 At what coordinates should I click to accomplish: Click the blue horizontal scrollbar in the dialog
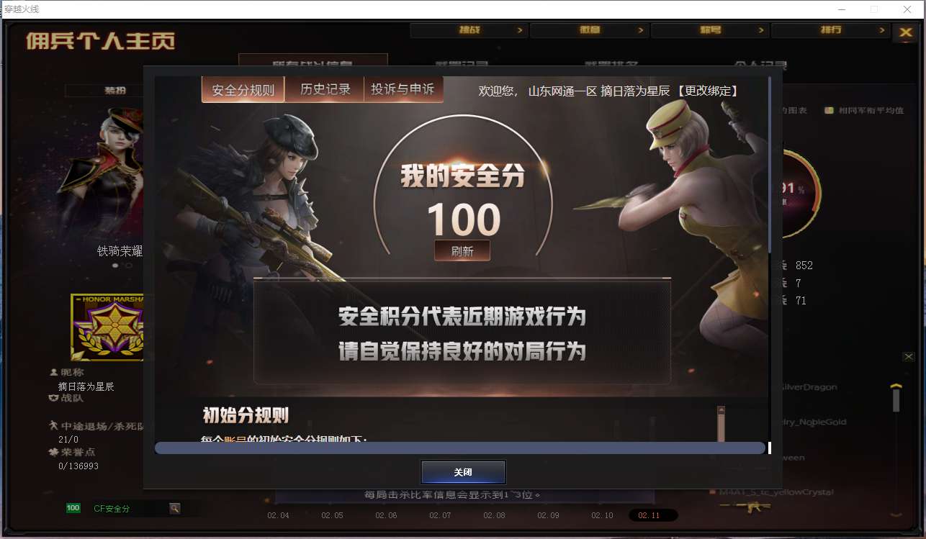(x=460, y=448)
